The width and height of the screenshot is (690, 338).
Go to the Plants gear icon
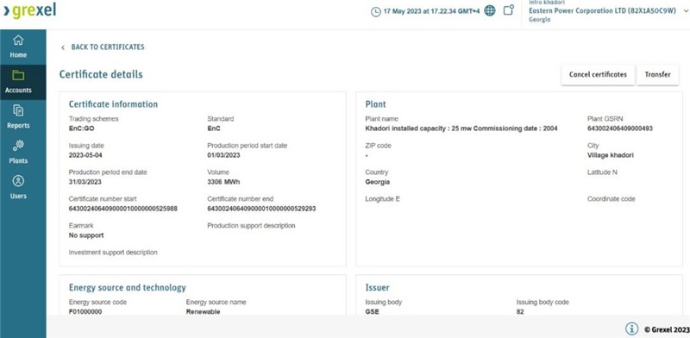pyautogui.click(x=18, y=146)
